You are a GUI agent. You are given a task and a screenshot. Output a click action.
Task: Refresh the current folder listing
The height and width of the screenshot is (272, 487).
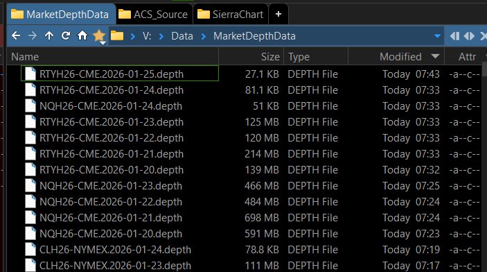(66, 36)
